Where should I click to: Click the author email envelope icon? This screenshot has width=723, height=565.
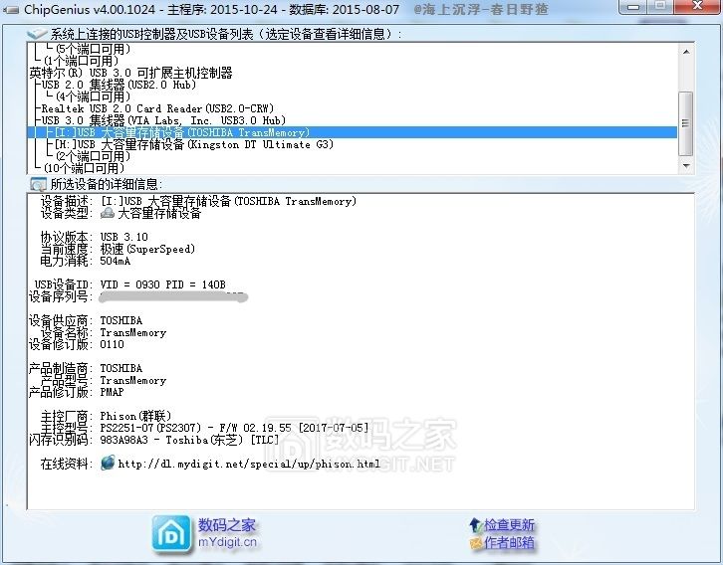(476, 543)
